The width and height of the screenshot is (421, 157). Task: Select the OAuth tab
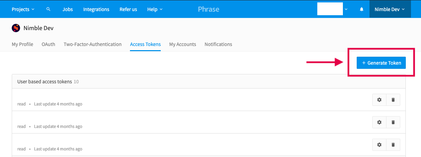[x=48, y=44]
